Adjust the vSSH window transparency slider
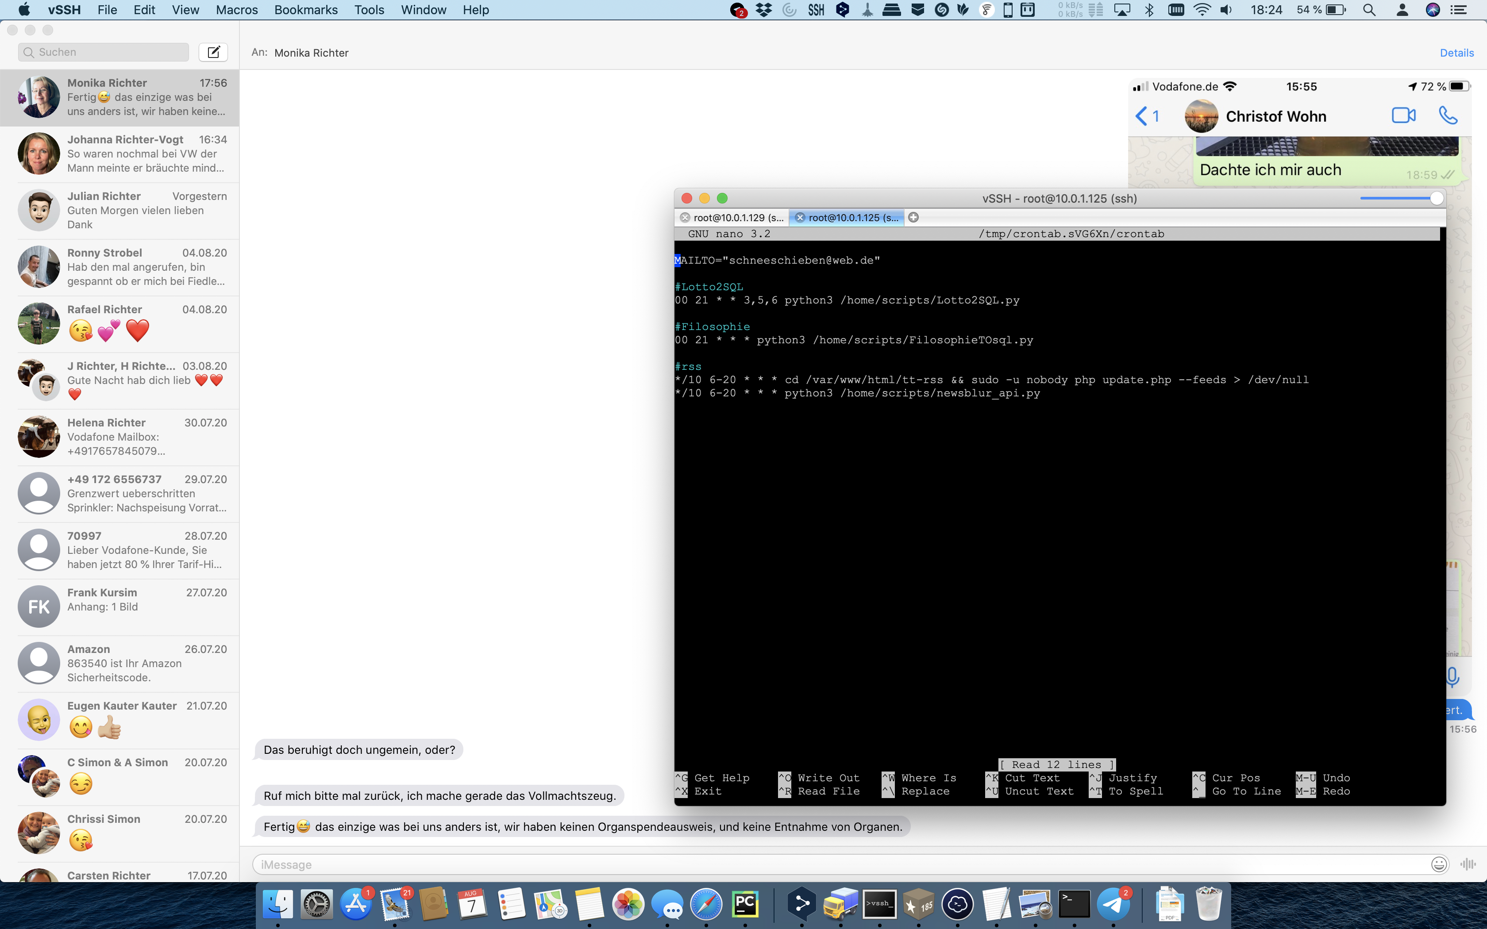Image resolution: width=1487 pixels, height=929 pixels. 1436,198
